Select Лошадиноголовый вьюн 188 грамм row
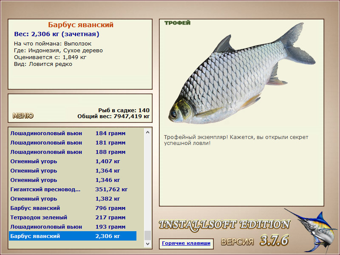 (x=73, y=152)
